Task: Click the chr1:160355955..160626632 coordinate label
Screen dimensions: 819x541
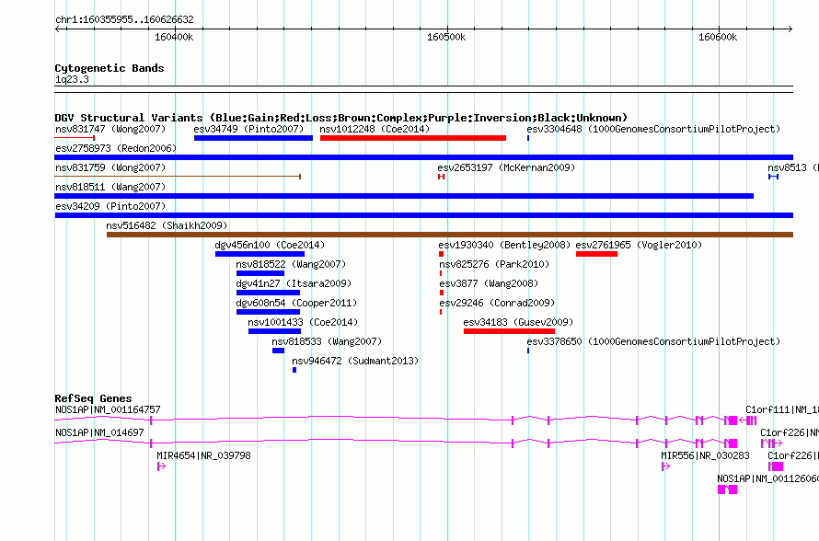Action: 124,20
